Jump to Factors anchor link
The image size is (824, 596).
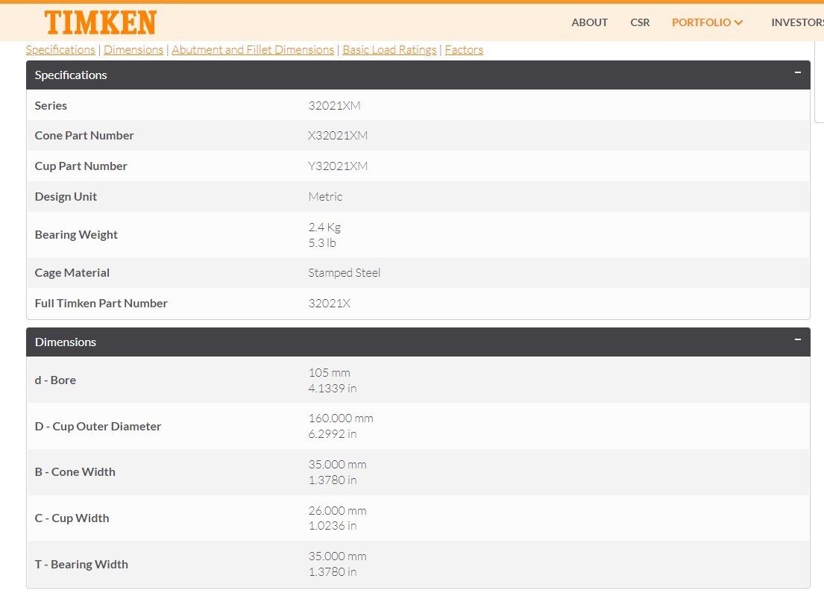point(464,49)
